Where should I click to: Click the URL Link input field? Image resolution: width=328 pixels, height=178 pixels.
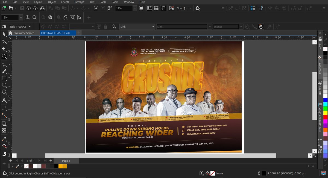click(x=182, y=26)
